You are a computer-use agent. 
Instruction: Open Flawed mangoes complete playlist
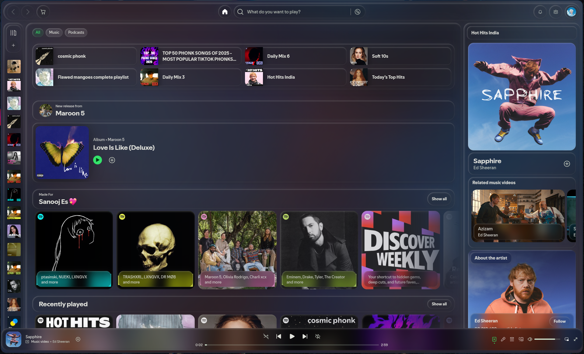86,77
